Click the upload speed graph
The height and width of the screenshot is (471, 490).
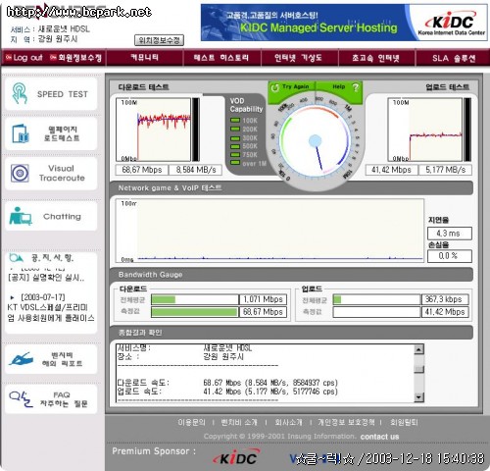click(x=425, y=130)
